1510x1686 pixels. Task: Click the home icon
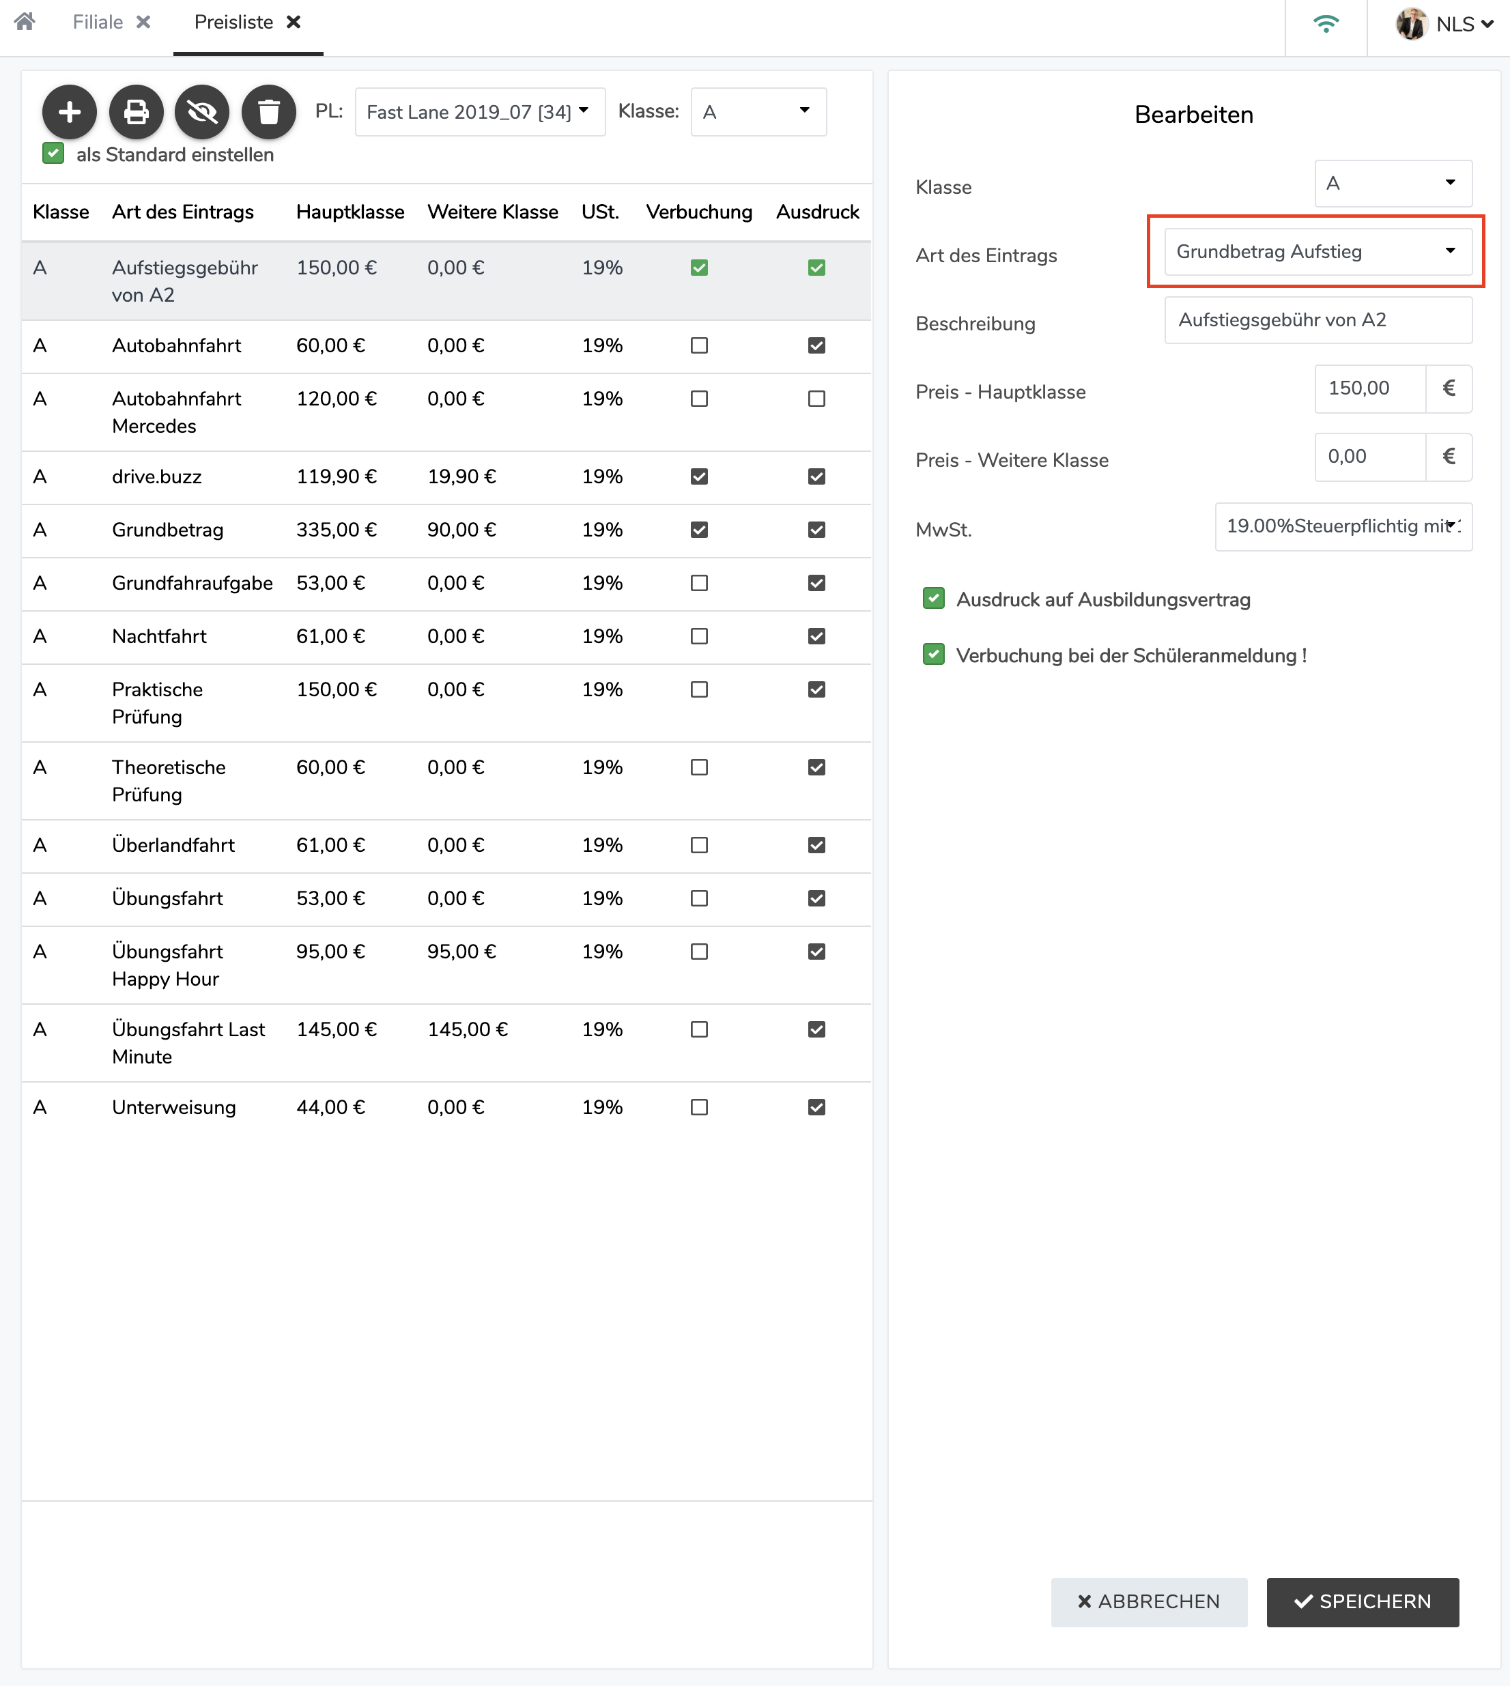click(25, 22)
